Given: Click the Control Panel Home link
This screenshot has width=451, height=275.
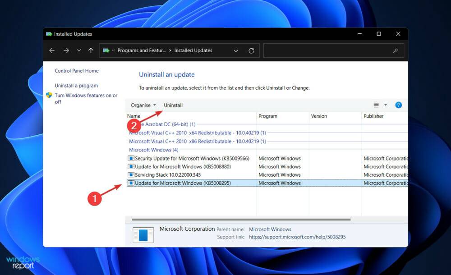Looking at the screenshot, I should tap(77, 71).
